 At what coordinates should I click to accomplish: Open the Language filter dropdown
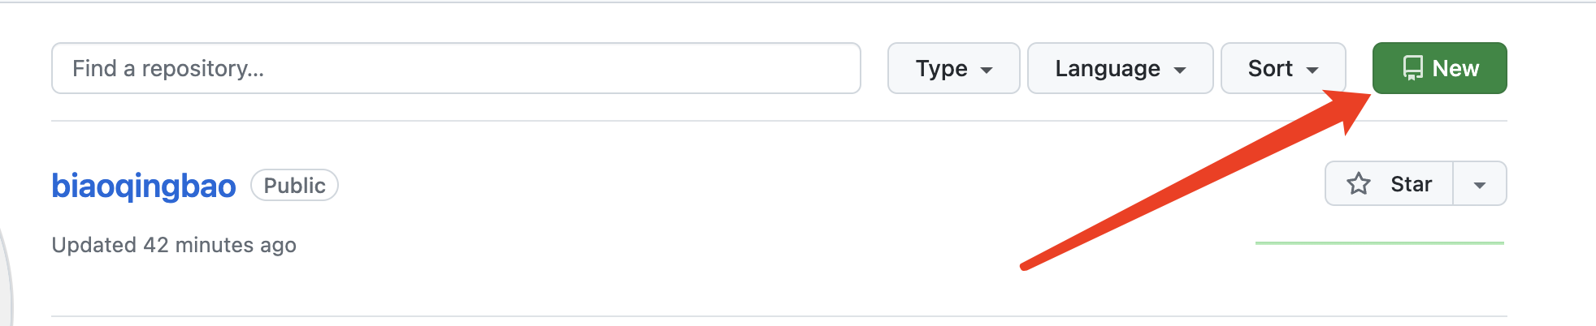click(x=1120, y=69)
